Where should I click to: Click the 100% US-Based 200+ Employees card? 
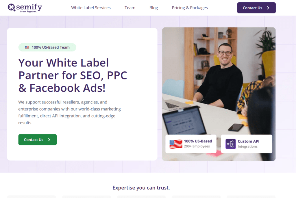pos(191,144)
